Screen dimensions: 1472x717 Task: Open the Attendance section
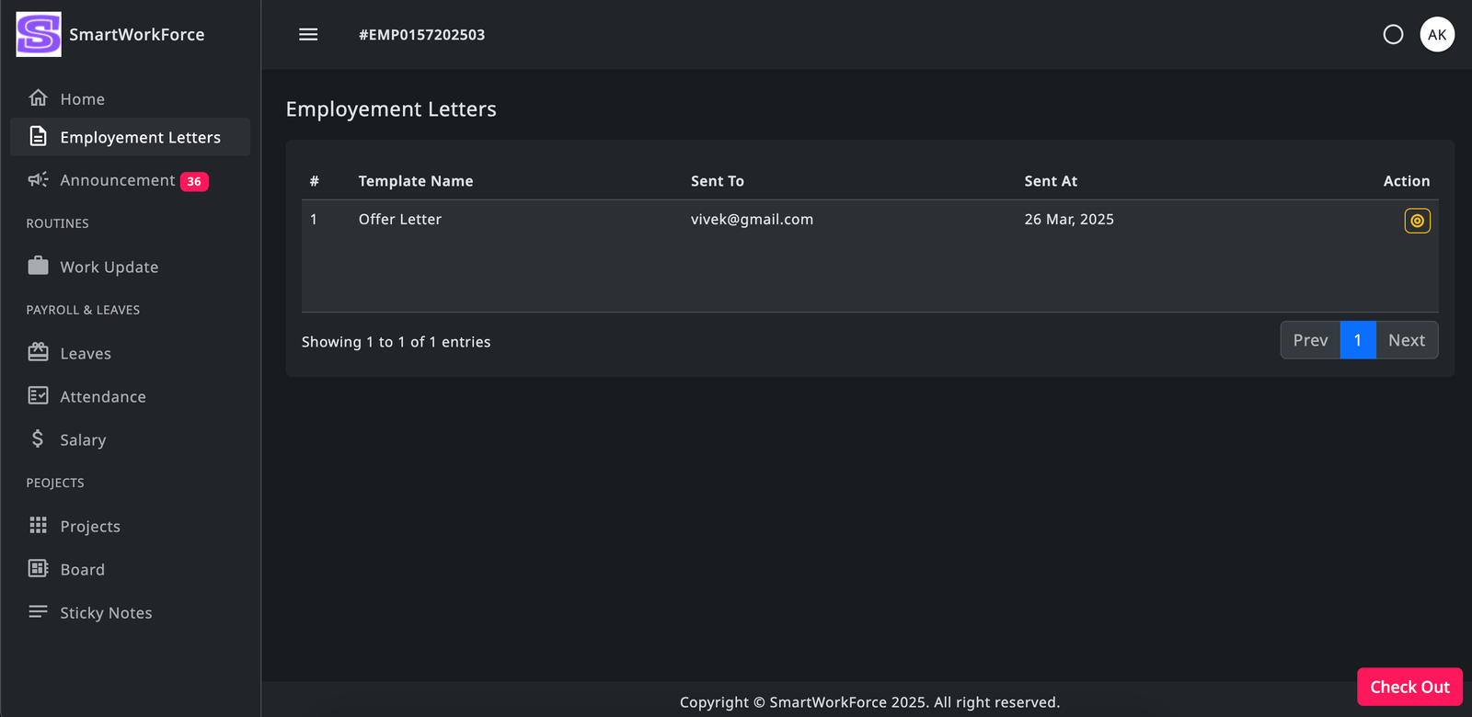coord(103,396)
